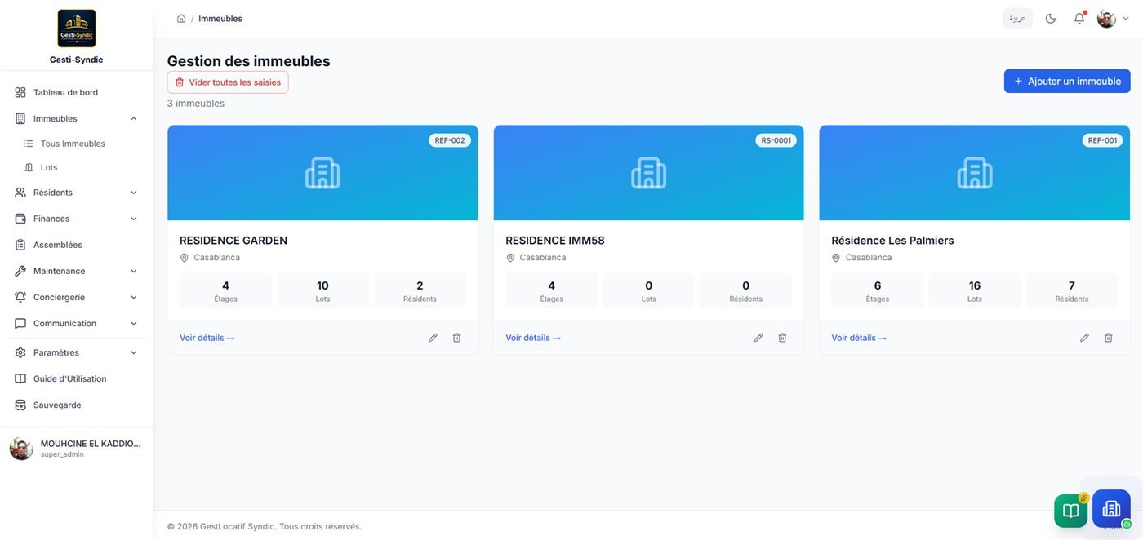Delete RESIDENCE IMM58 with trash icon
Image resolution: width=1143 pixels, height=540 pixels.
pyautogui.click(x=782, y=338)
